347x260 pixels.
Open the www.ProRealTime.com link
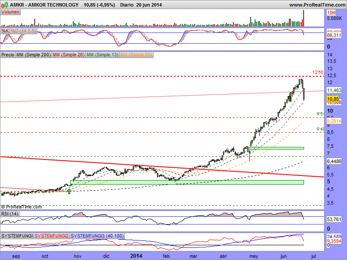[x=317, y=5]
